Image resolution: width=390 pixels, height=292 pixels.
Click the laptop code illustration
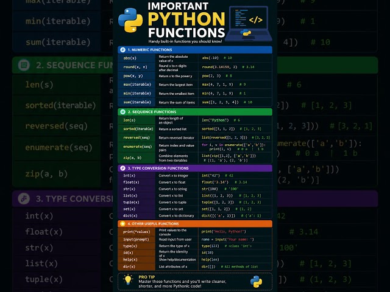(249, 24)
